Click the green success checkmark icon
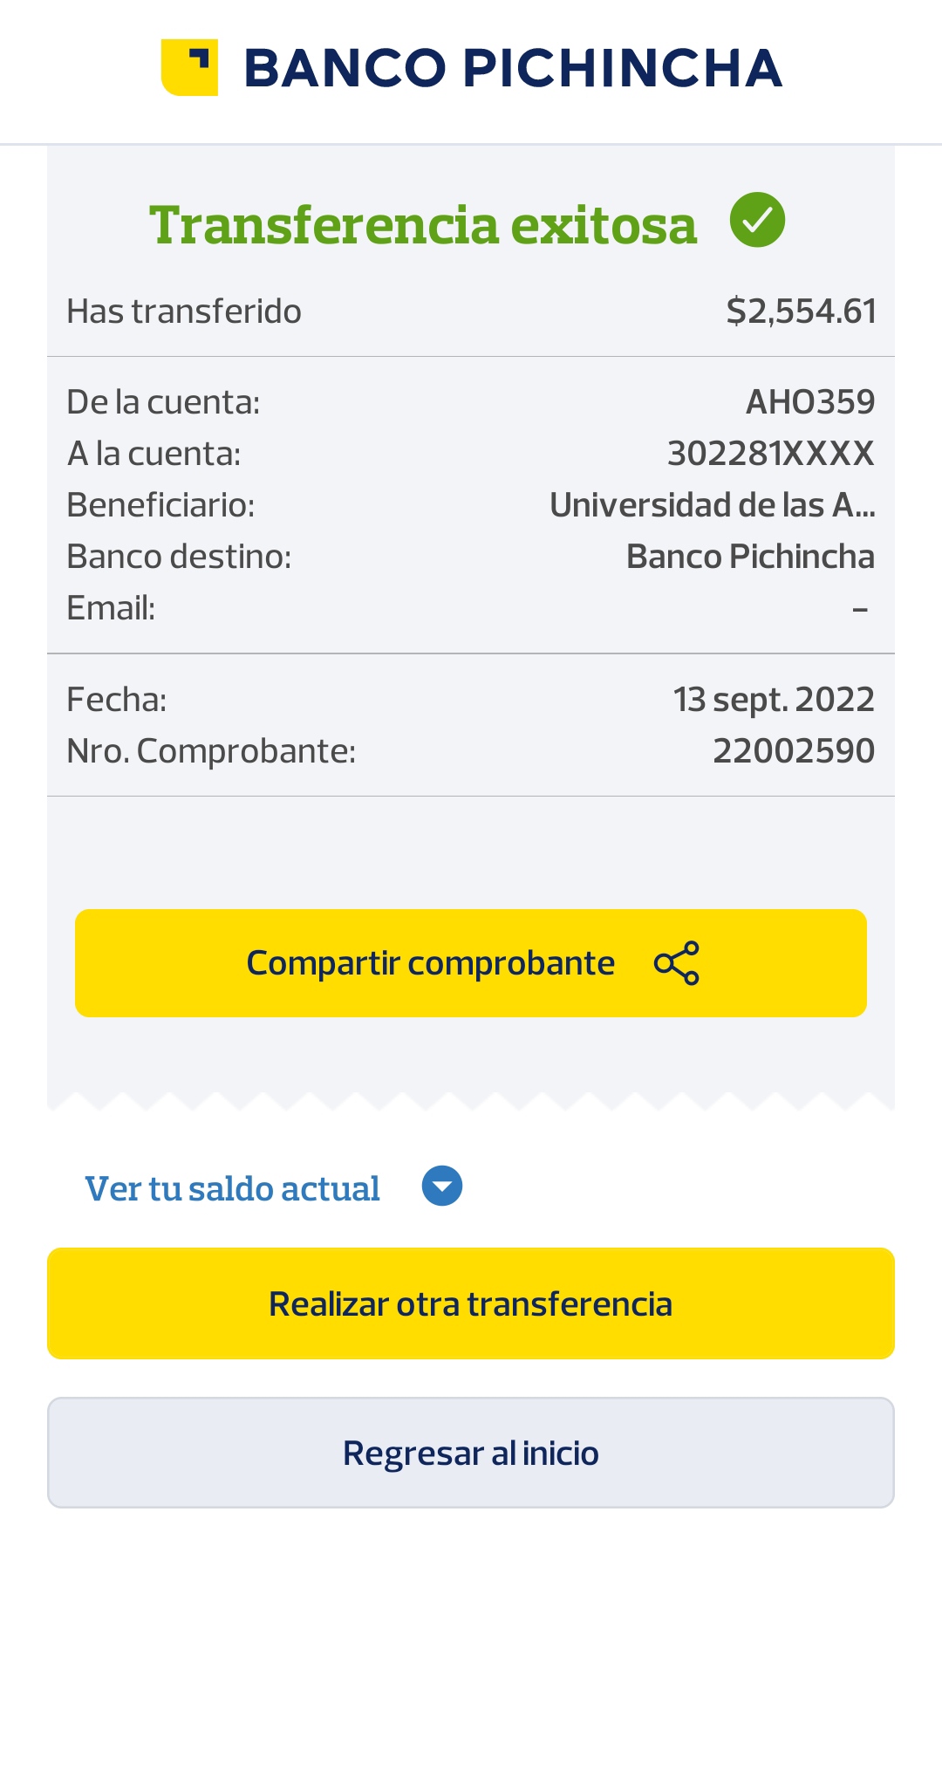The width and height of the screenshot is (942, 1765). [757, 220]
